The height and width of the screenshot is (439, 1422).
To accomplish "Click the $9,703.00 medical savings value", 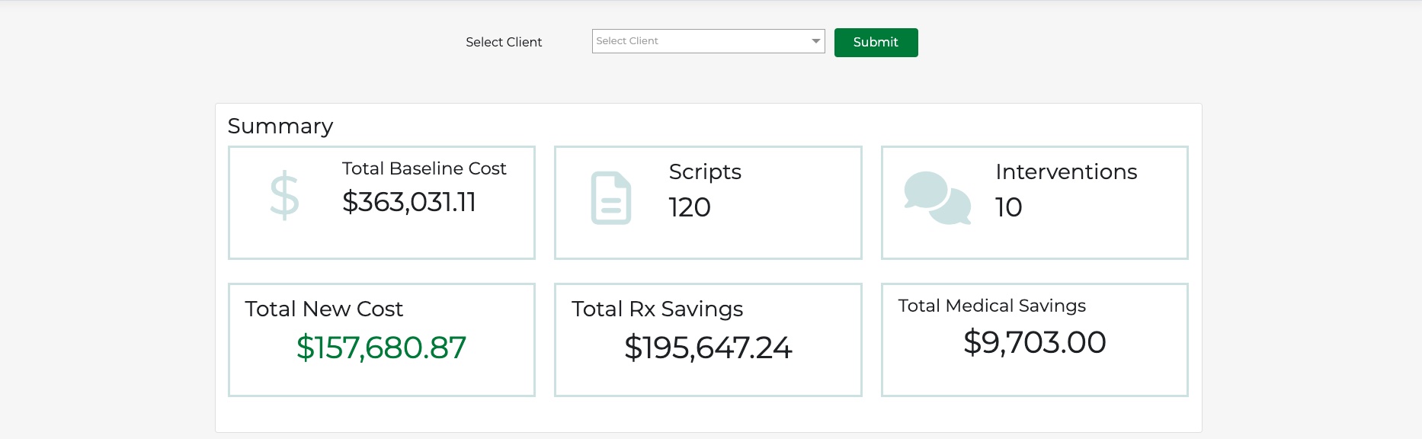I will [1034, 342].
